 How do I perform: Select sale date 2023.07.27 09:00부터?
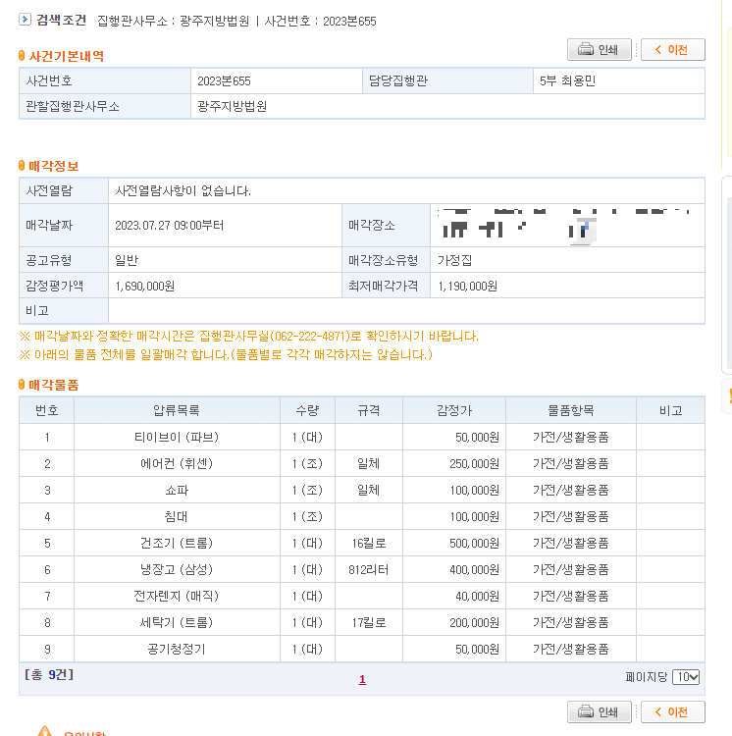(x=225, y=226)
